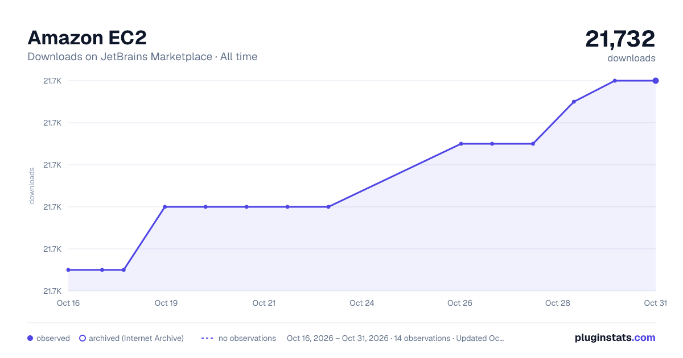
Task: Click the "21,732" total downloads figure
Action: [620, 39]
